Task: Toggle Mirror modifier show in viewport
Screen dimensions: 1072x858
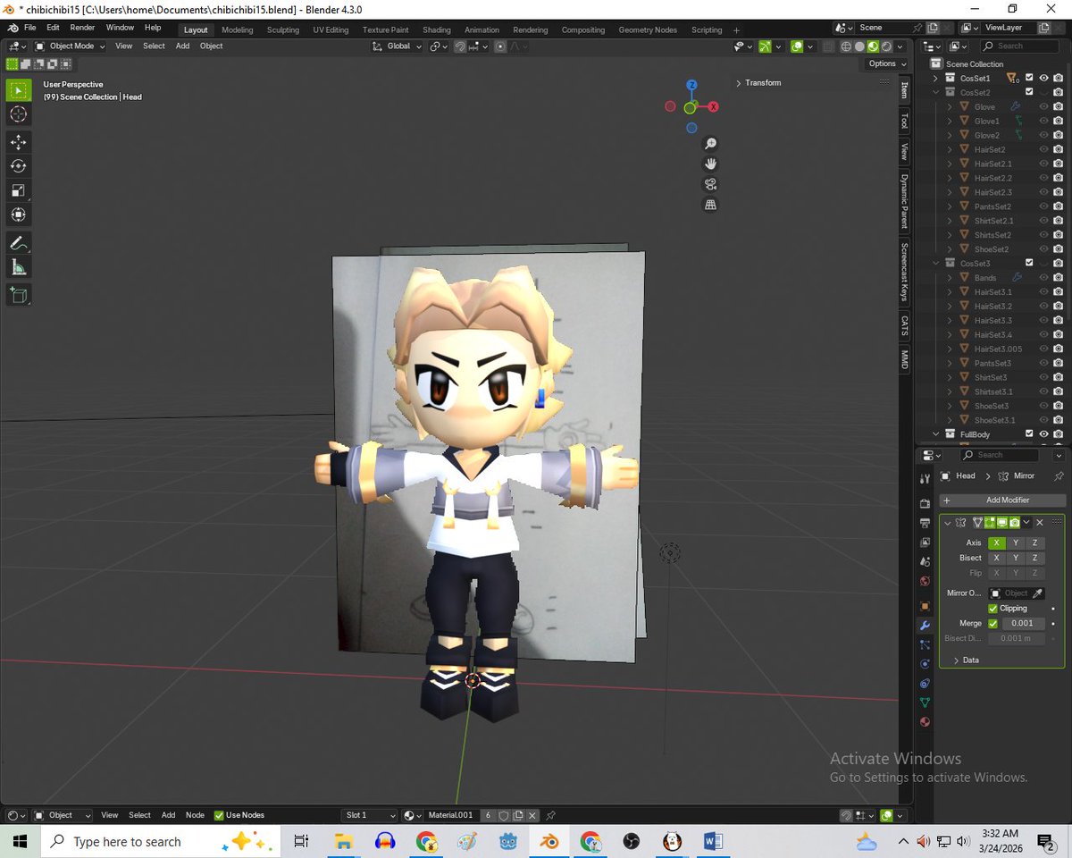Action: [x=1002, y=523]
